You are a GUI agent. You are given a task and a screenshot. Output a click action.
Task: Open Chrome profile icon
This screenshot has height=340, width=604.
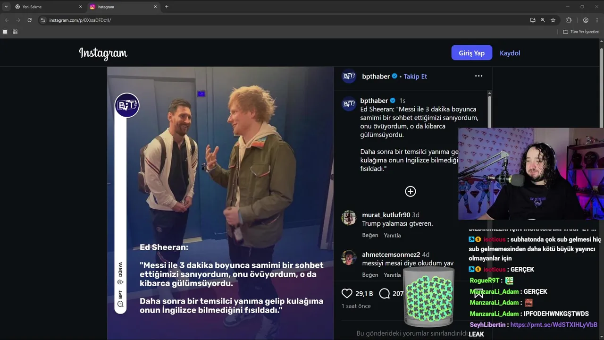point(586,20)
